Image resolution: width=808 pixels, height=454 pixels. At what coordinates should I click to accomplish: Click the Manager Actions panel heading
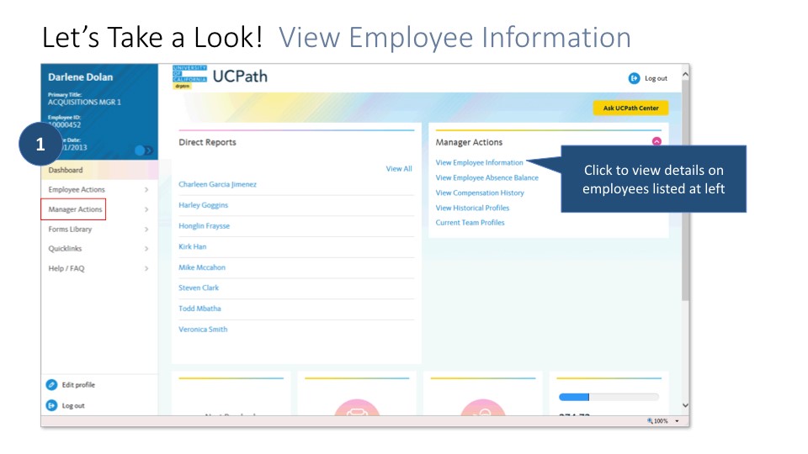pos(469,142)
